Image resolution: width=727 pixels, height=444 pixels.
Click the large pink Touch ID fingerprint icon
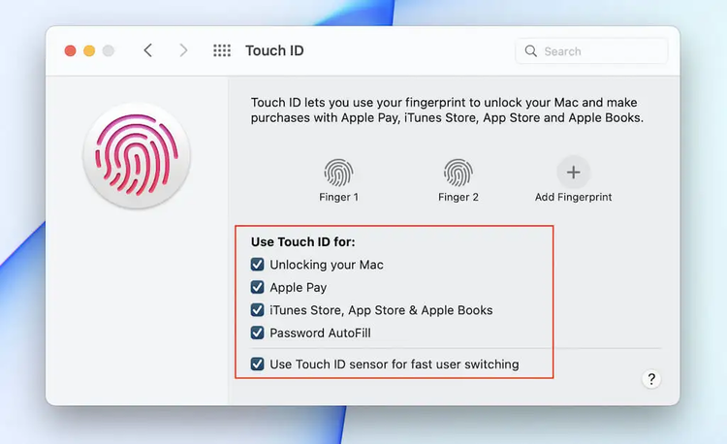coord(137,155)
